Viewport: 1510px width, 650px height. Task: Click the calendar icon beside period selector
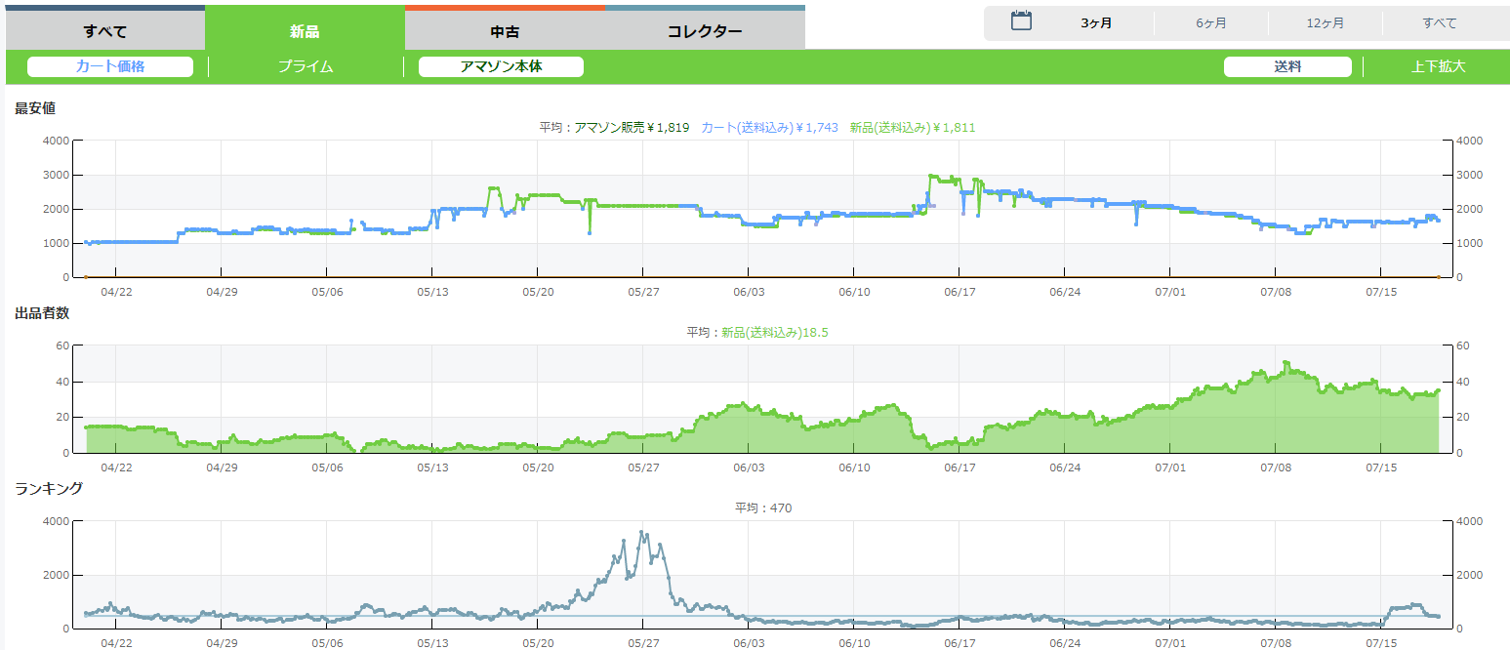(x=1021, y=21)
